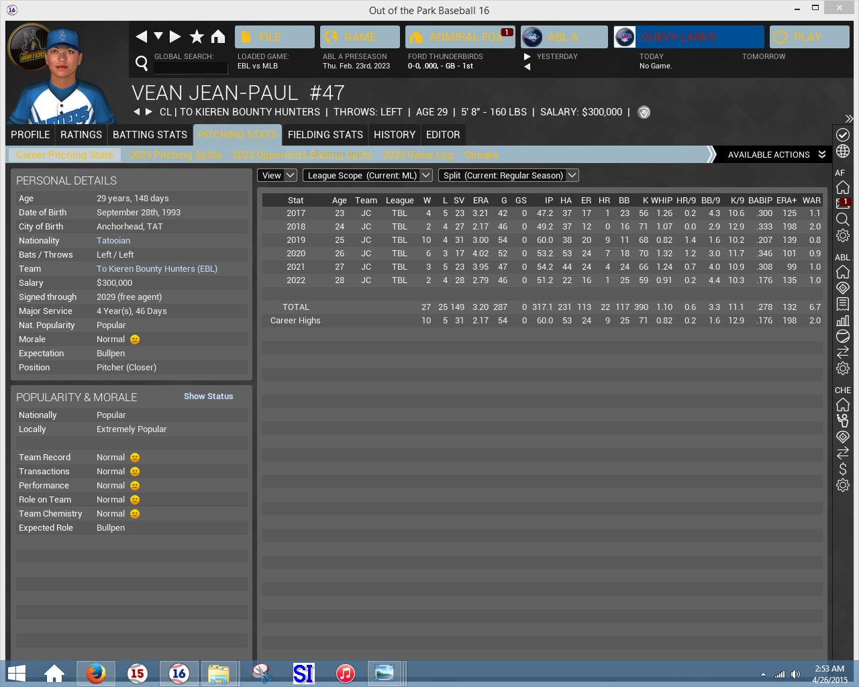Image resolution: width=859 pixels, height=687 pixels.
Task: Open the League Scope dropdown
Action: click(367, 175)
